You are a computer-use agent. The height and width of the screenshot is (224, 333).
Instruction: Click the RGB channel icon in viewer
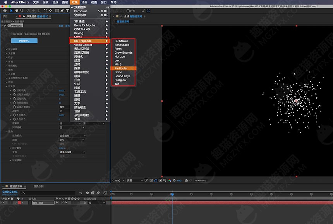(170, 181)
